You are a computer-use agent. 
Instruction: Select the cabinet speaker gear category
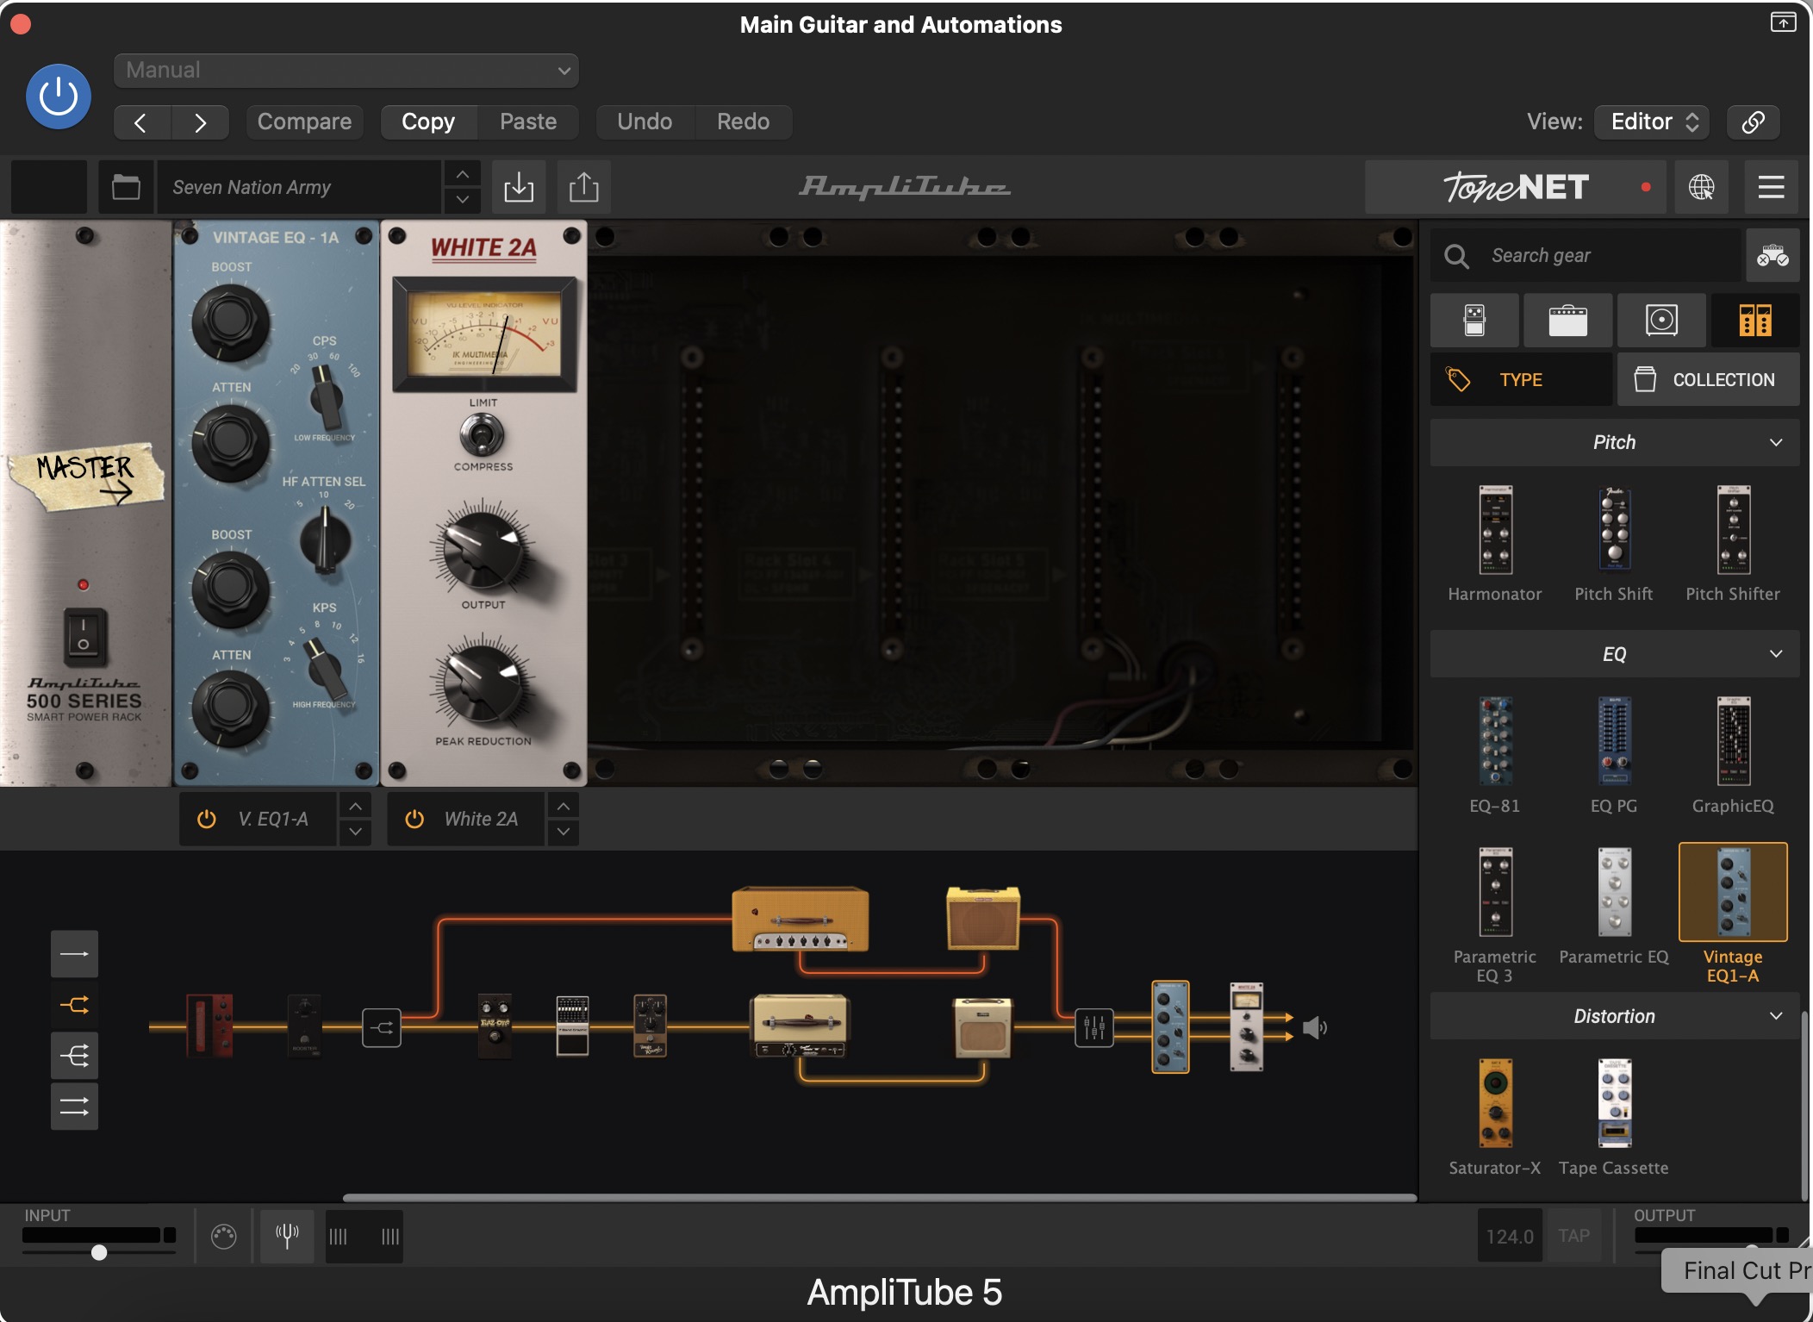click(1661, 320)
